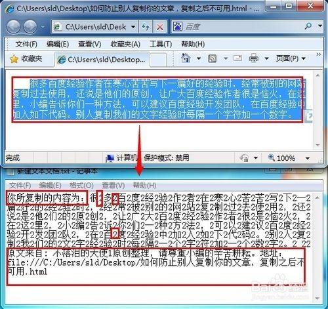Expand the Print dropdown arrow
Screen dimensions: 328x309
pos(266,58)
